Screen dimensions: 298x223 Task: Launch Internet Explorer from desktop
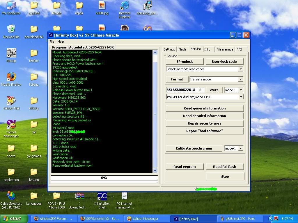tap(125, 10)
